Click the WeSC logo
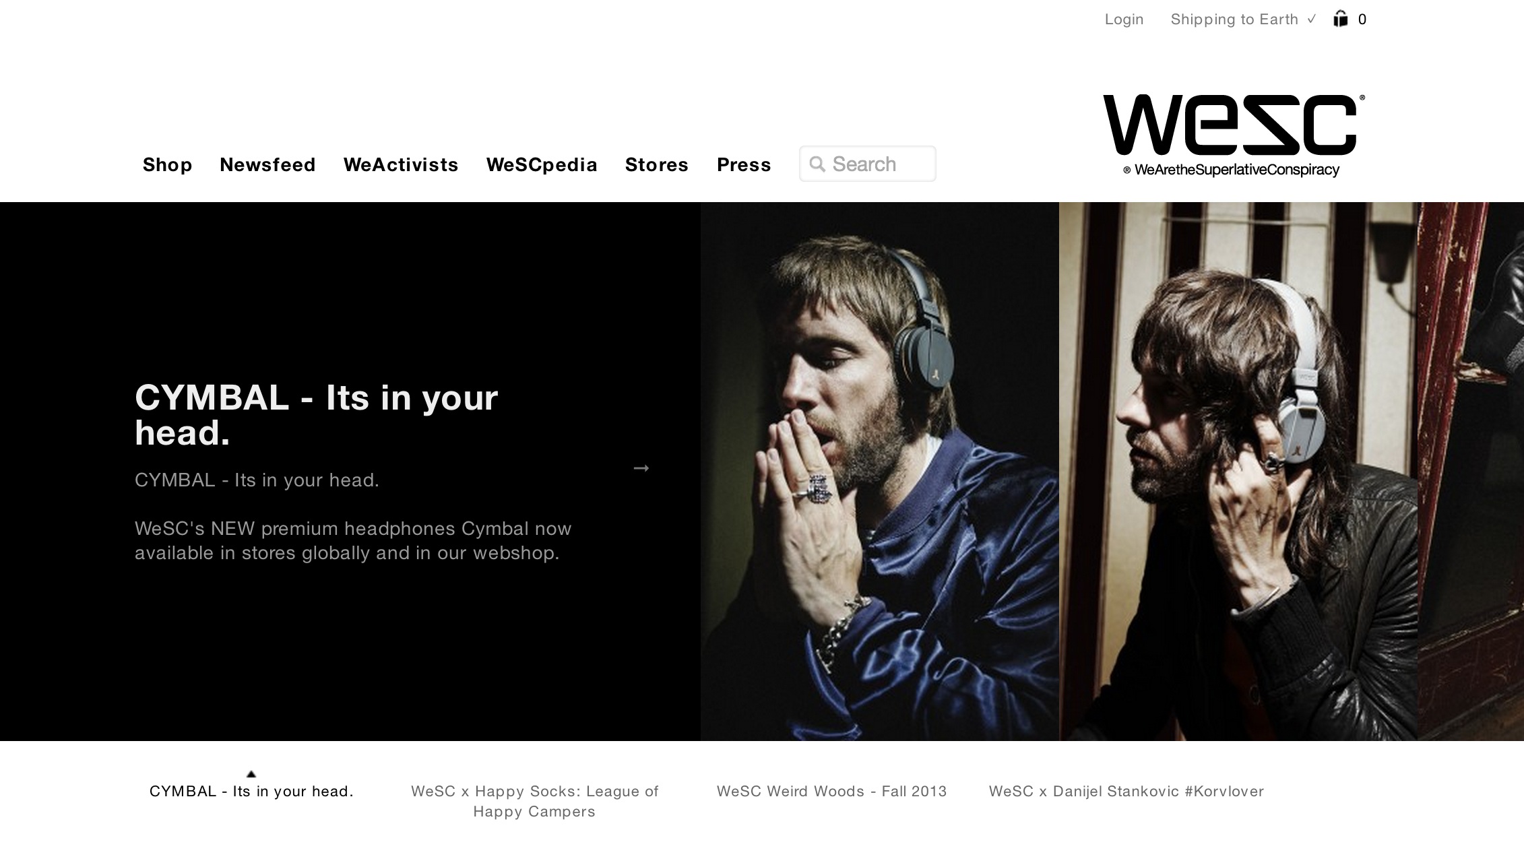 1234,135
